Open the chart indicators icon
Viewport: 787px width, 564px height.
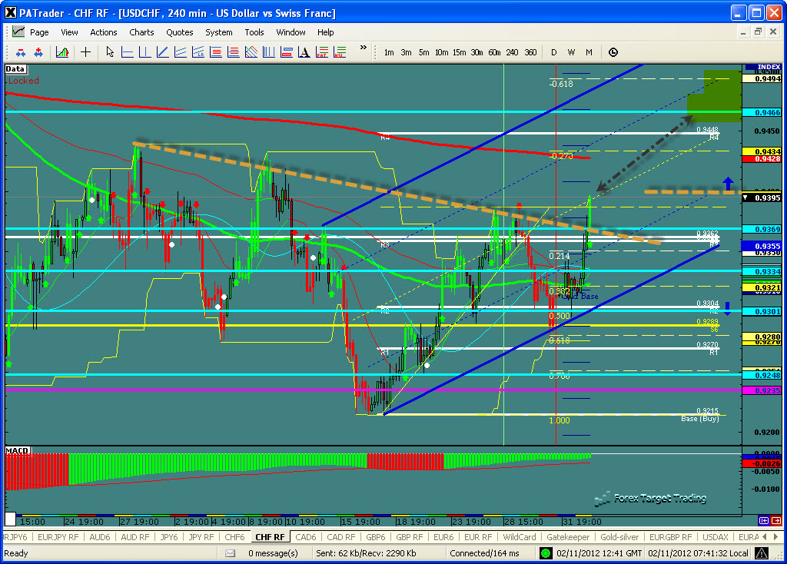[62, 52]
